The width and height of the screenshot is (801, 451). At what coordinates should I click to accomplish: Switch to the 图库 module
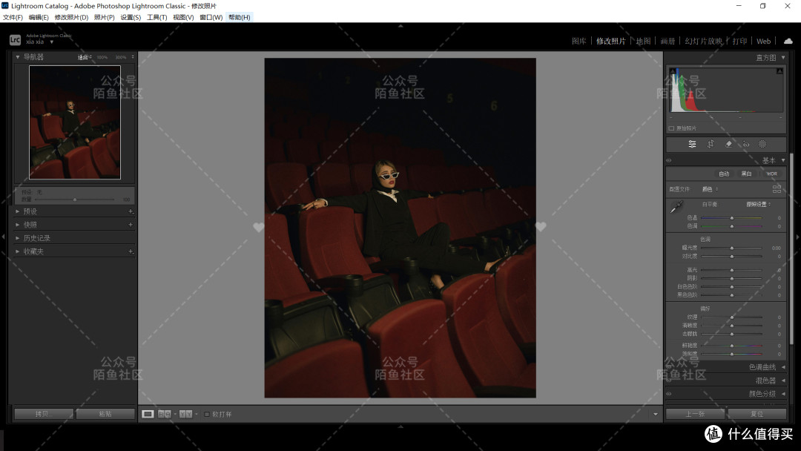(x=578, y=41)
